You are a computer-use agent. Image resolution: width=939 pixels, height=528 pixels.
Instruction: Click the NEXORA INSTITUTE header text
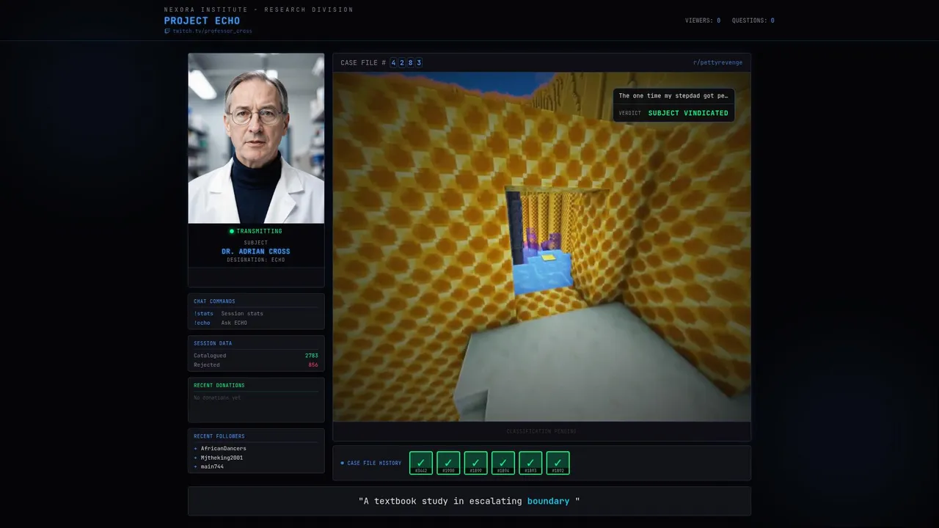[x=258, y=10]
